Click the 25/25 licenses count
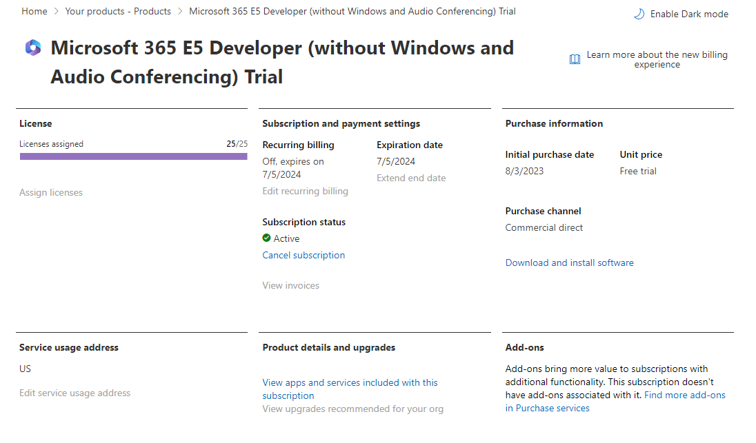756x443 pixels. (x=237, y=144)
